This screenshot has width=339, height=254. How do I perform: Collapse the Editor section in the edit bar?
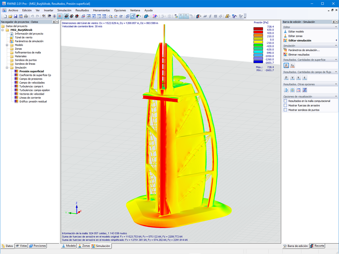[336, 26]
